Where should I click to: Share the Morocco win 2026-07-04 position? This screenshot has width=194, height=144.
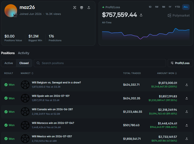187,125
